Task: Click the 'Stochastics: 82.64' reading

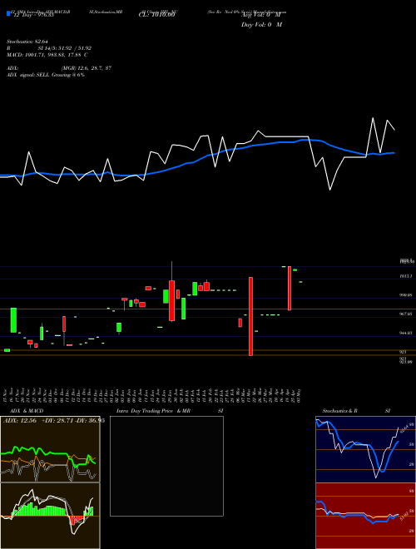Action: click(x=27, y=42)
